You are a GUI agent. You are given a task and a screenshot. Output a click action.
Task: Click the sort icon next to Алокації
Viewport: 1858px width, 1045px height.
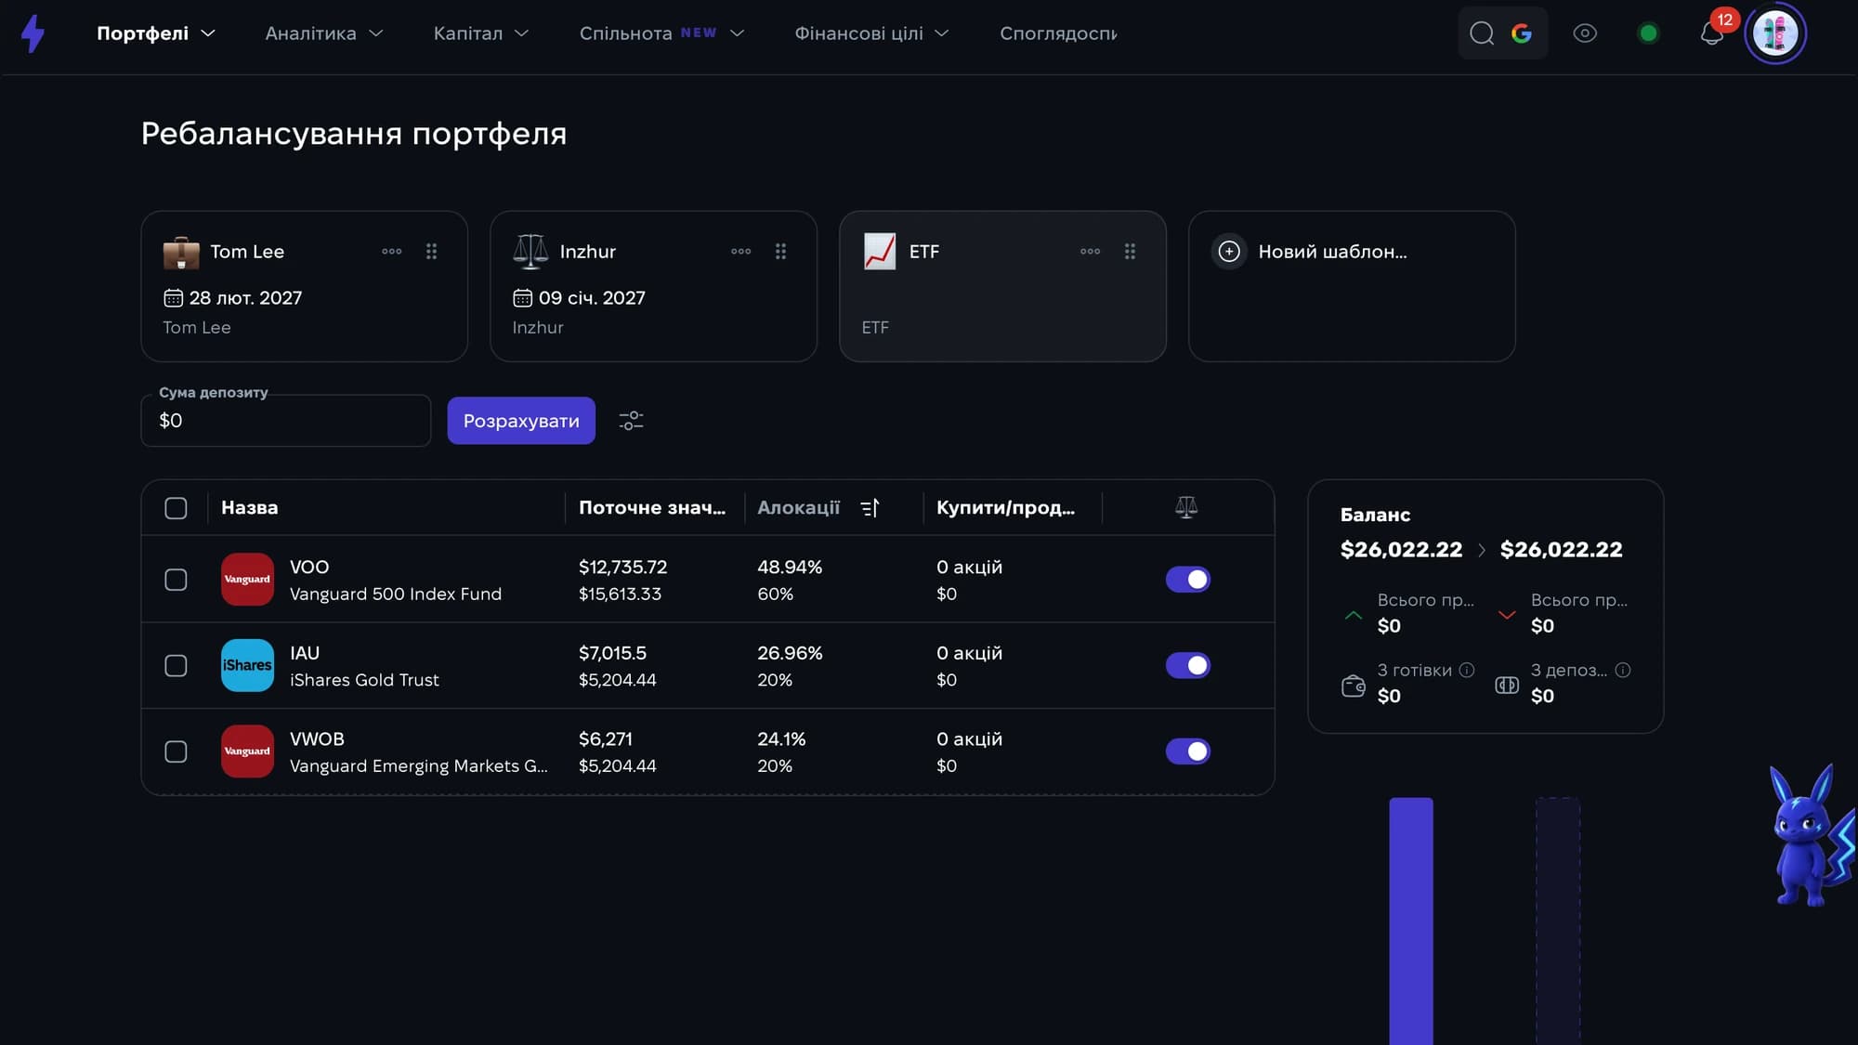870,508
